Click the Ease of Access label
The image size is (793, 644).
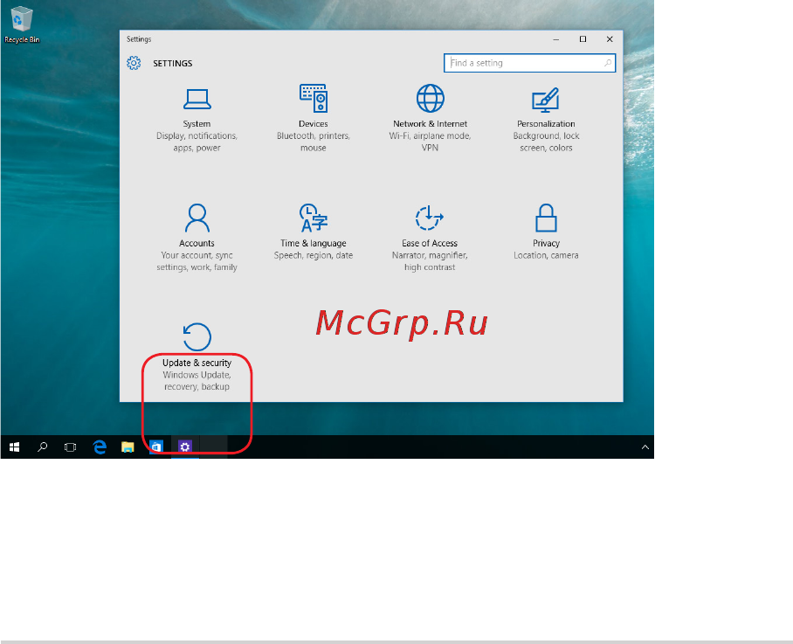[x=430, y=243]
